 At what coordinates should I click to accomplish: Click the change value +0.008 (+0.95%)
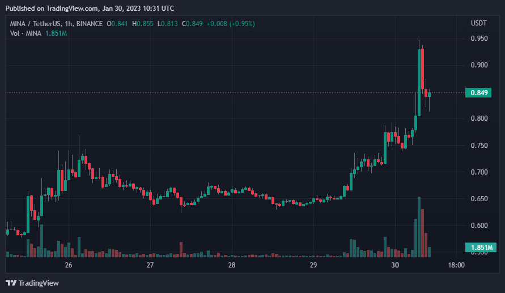tap(231, 24)
